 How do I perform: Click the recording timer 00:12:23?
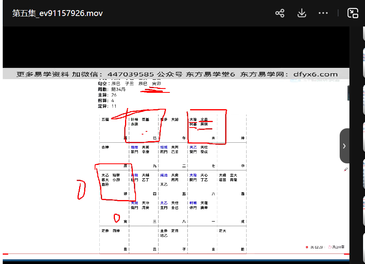pos(317,247)
